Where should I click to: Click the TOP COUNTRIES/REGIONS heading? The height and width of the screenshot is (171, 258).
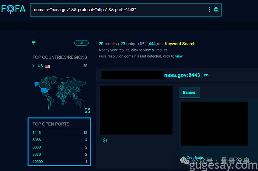click(60, 57)
